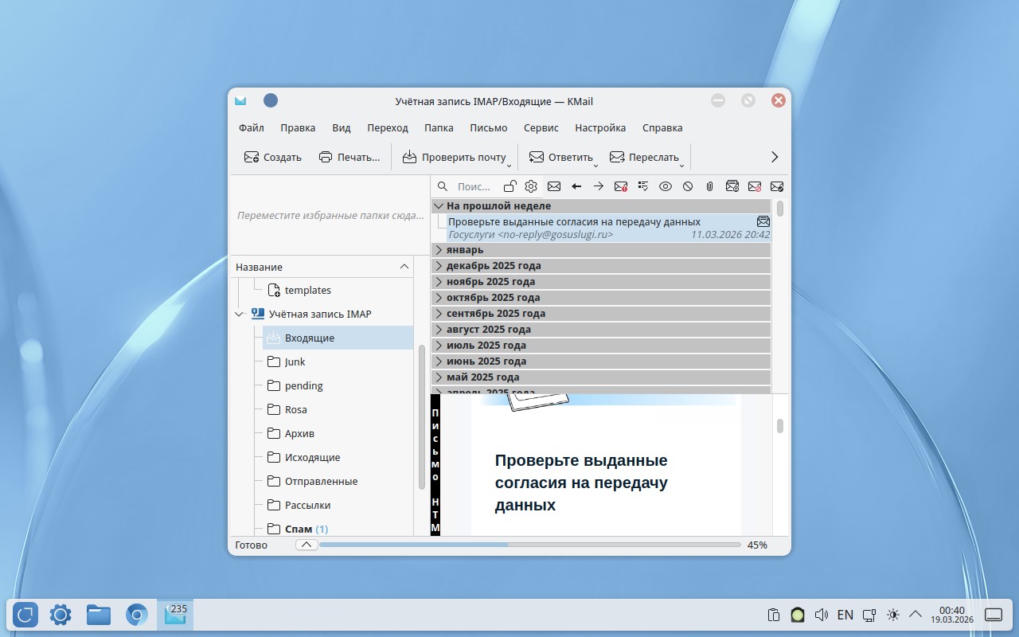Open the Сервис menu
1019x637 pixels.
coord(541,127)
